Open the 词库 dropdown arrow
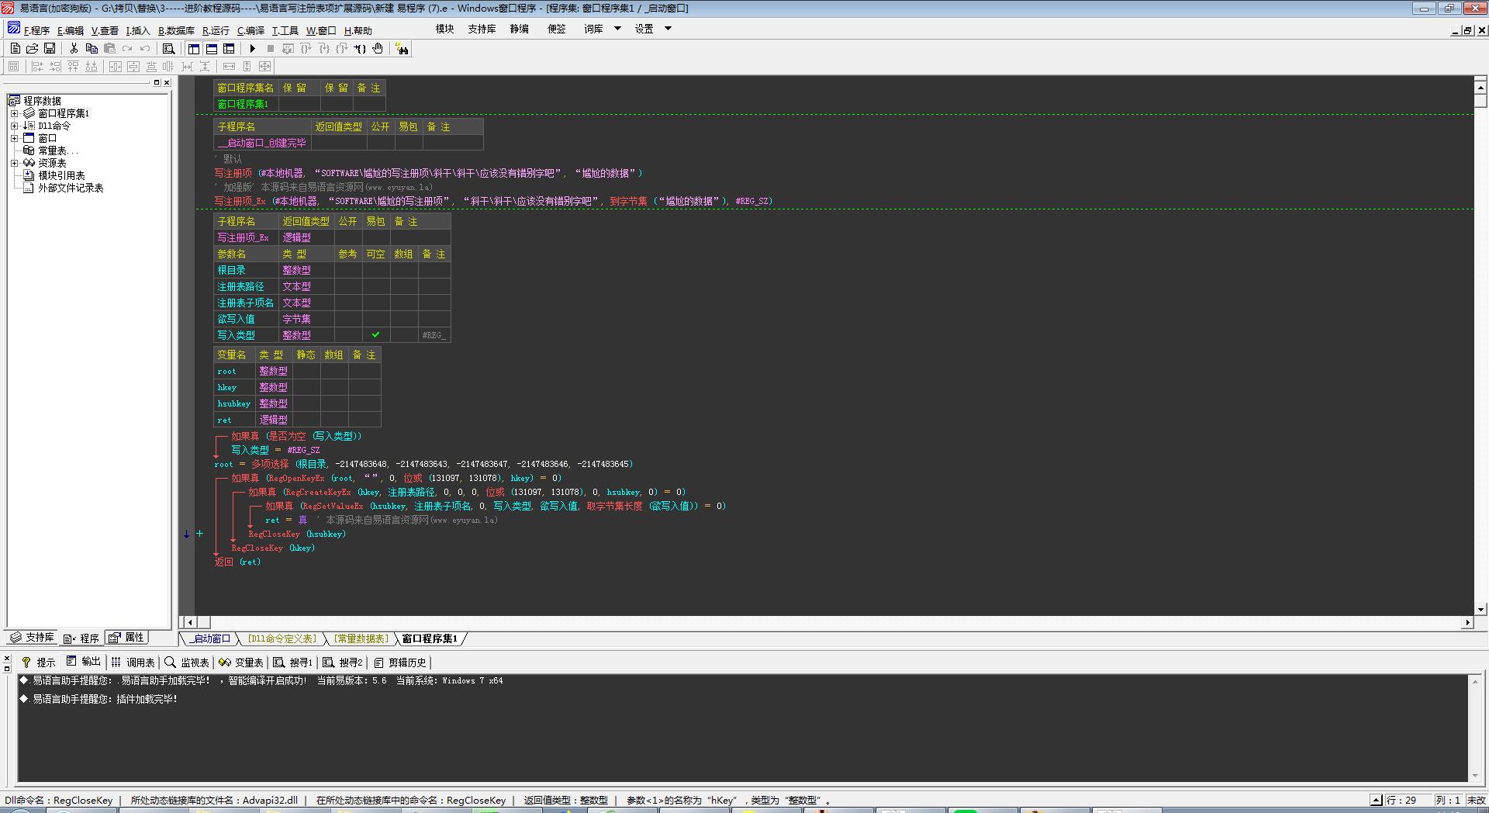This screenshot has height=813, width=1489. 617,29
